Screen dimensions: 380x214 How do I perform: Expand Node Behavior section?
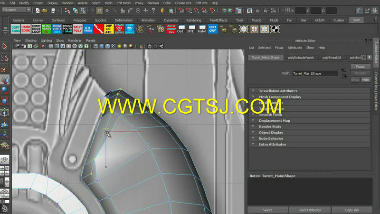[x=310, y=138]
